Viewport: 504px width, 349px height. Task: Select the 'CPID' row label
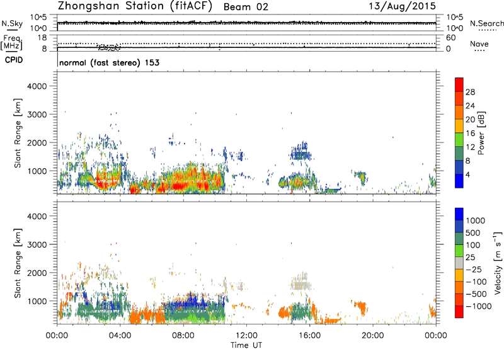coord(14,60)
